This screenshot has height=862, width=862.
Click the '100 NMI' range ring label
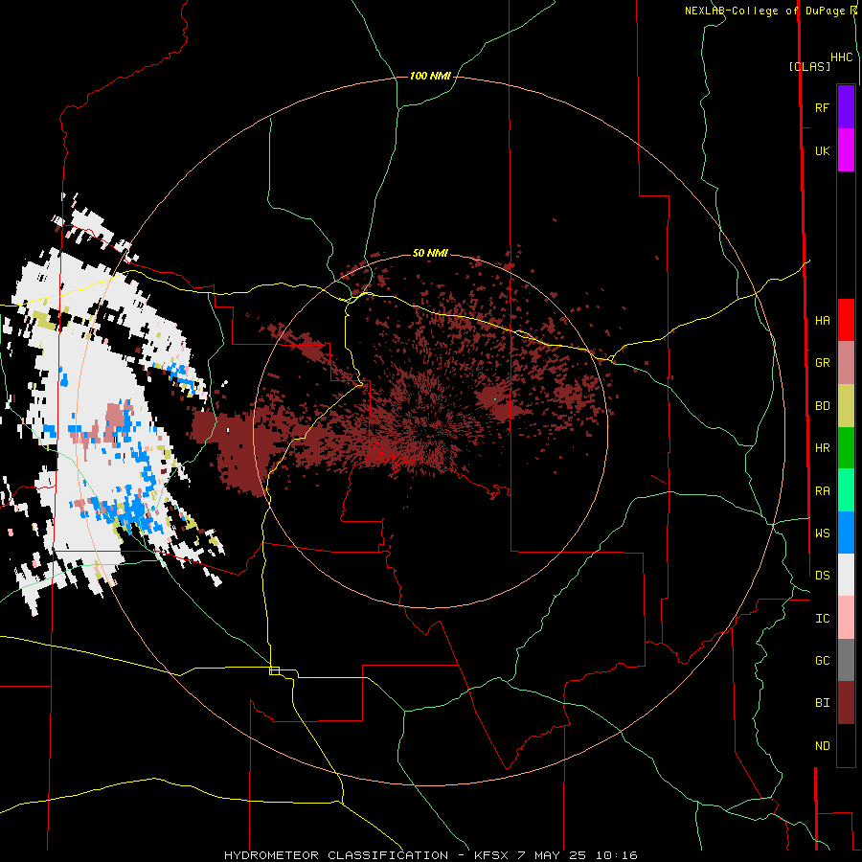point(430,76)
